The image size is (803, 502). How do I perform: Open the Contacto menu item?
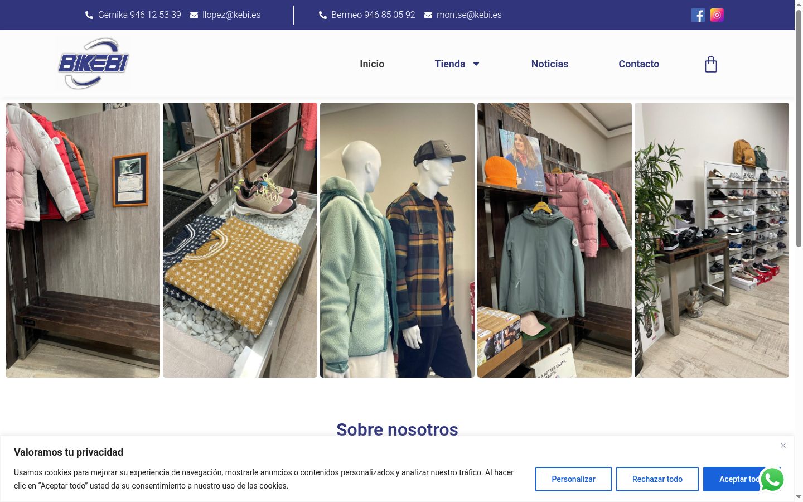(x=639, y=64)
